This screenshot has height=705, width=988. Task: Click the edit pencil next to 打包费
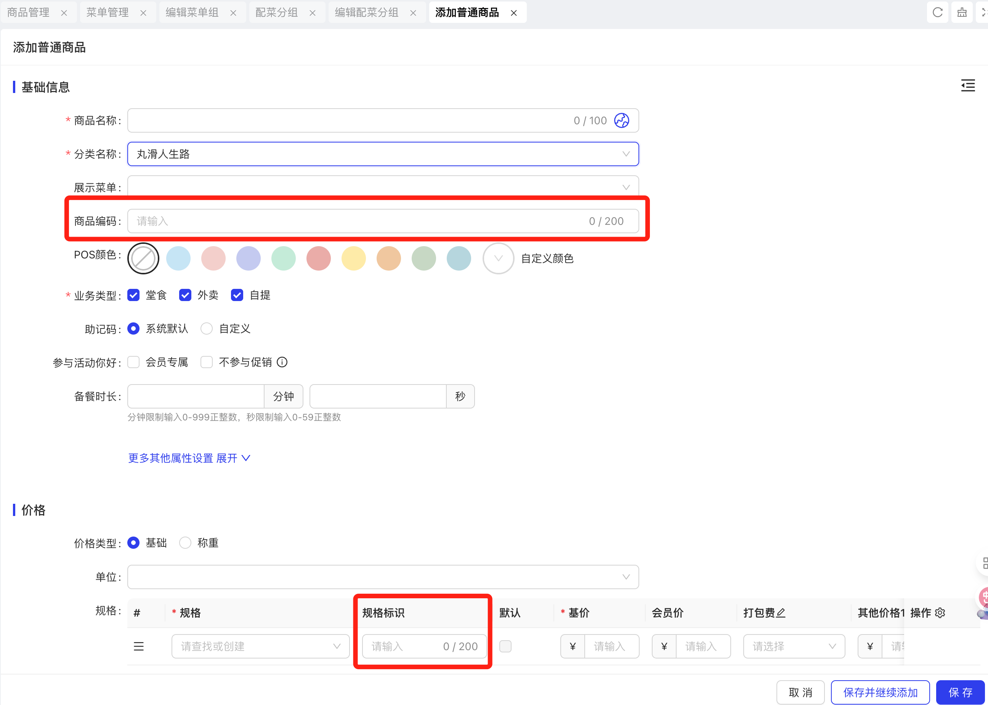[781, 612]
